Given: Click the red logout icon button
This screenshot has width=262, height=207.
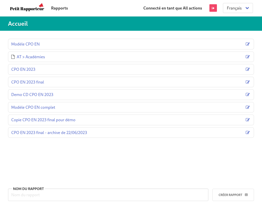Looking at the screenshot, I should click(x=213, y=8).
